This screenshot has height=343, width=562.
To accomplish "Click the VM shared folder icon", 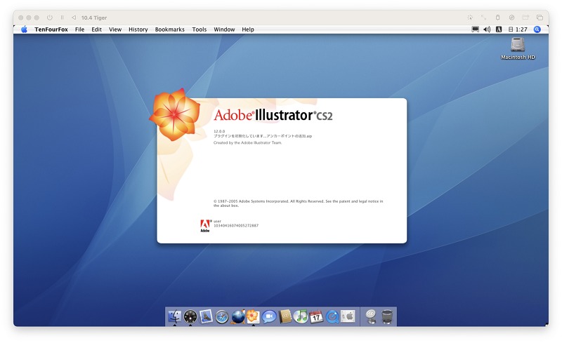I will pos(525,18).
